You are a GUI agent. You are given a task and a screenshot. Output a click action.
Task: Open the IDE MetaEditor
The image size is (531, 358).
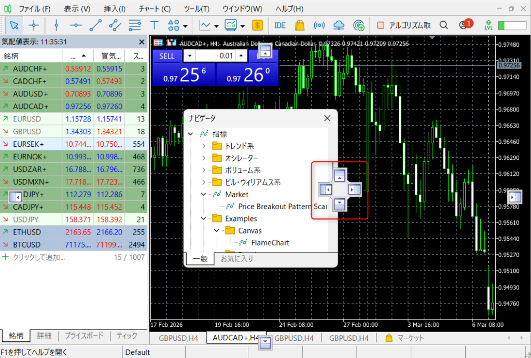[x=280, y=25]
